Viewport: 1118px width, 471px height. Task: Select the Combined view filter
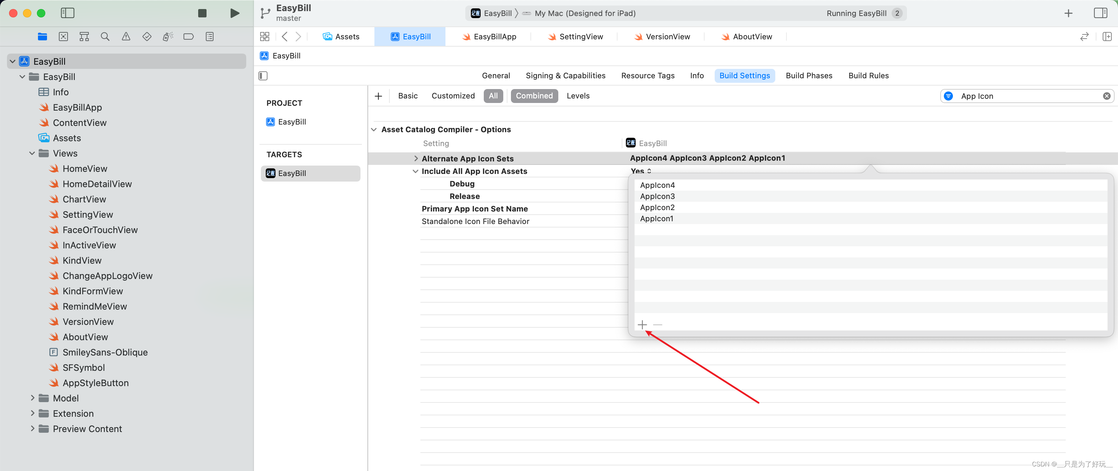pyautogui.click(x=534, y=96)
